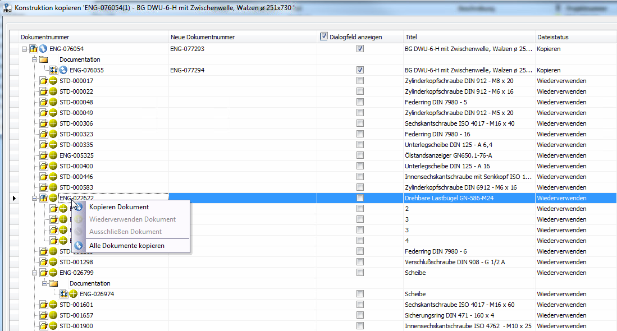Select Alle Dokumente kopieren menu entry

click(126, 246)
